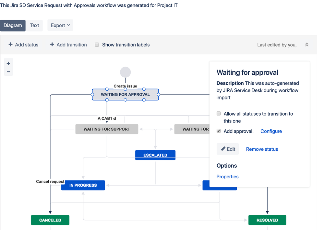
Task: Open the Configure approval link
Action: 271,131
